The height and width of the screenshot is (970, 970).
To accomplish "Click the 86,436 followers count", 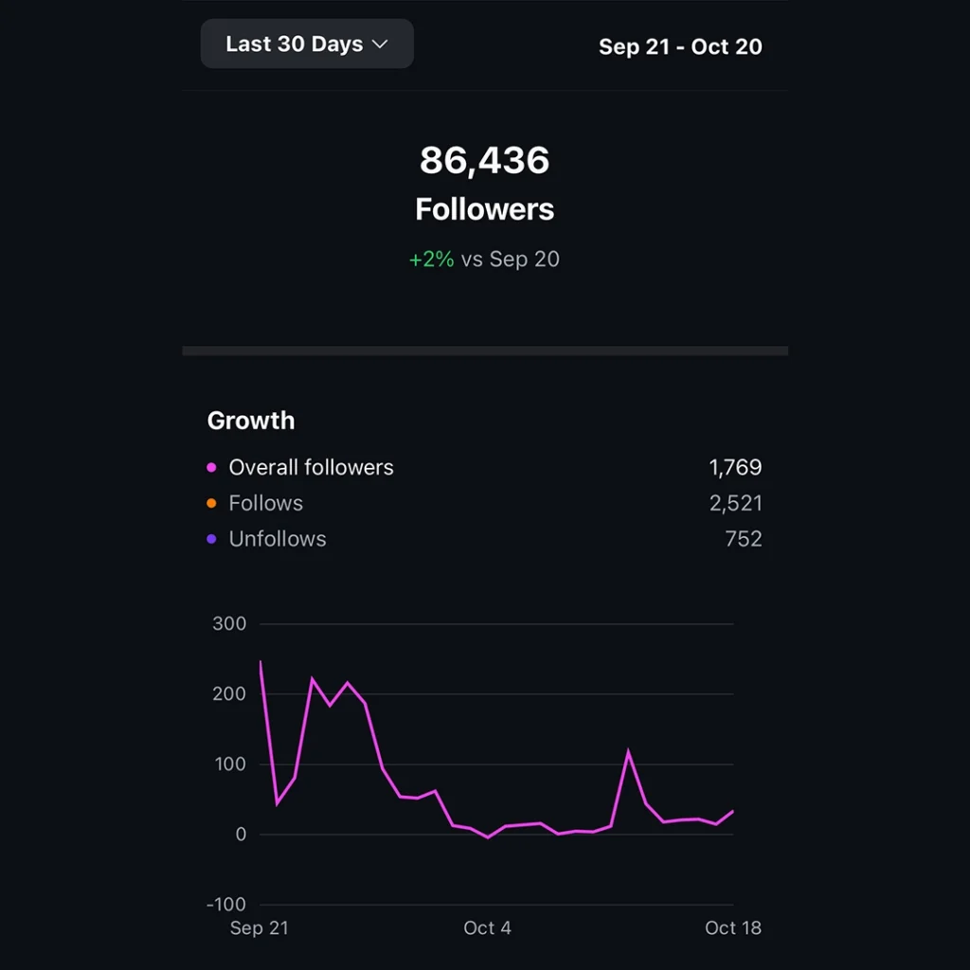I will (x=484, y=160).
